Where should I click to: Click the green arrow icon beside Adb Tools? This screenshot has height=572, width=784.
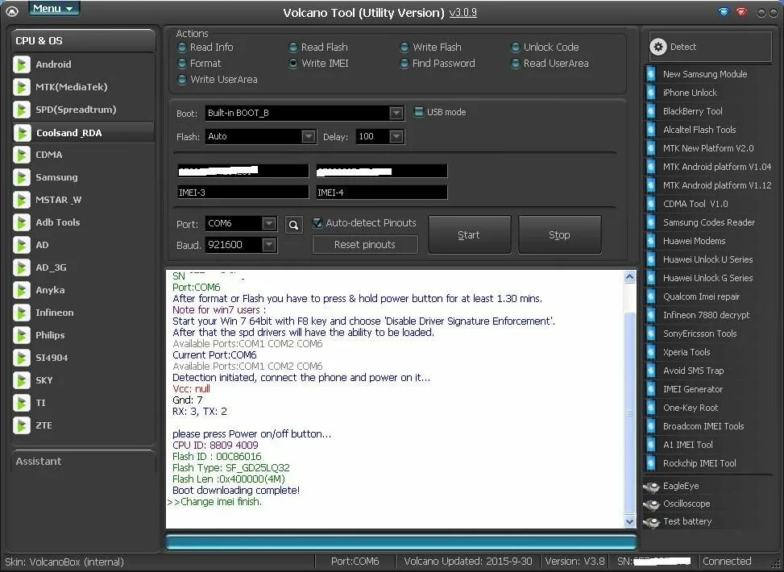click(x=22, y=222)
